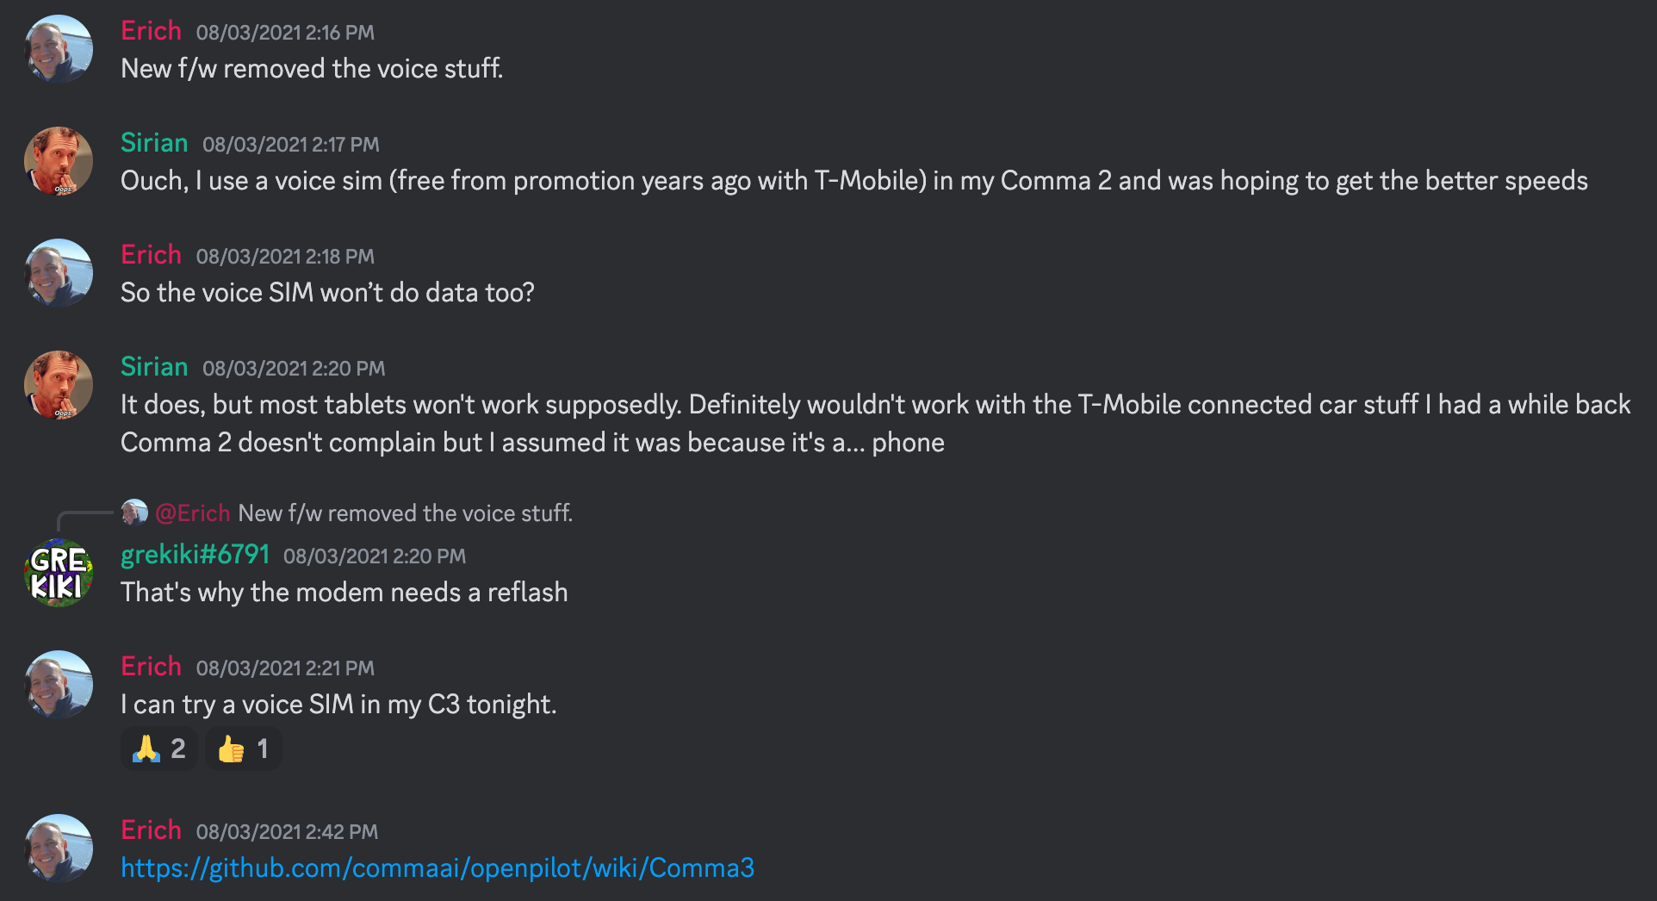Open the @Erich mention in the reply preview
Viewport: 1657px width, 901px height.
(x=193, y=513)
